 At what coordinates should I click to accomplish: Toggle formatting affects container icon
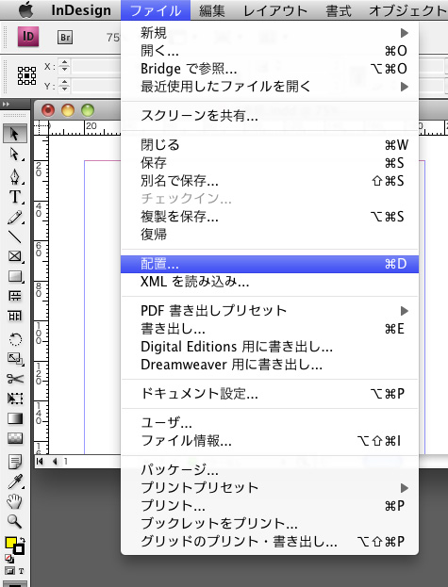point(10,571)
